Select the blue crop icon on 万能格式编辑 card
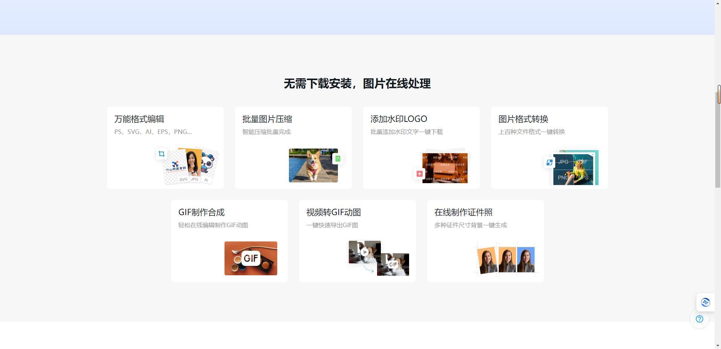The width and height of the screenshot is (721, 349). click(x=161, y=153)
